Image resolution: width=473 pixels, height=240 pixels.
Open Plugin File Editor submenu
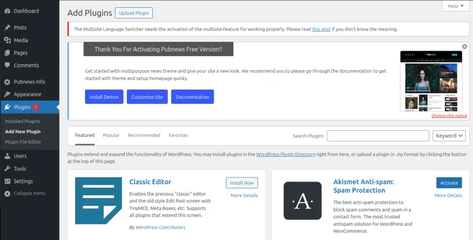click(23, 142)
